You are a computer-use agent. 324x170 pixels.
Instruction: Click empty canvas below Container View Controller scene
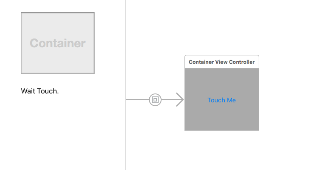[x=222, y=151]
